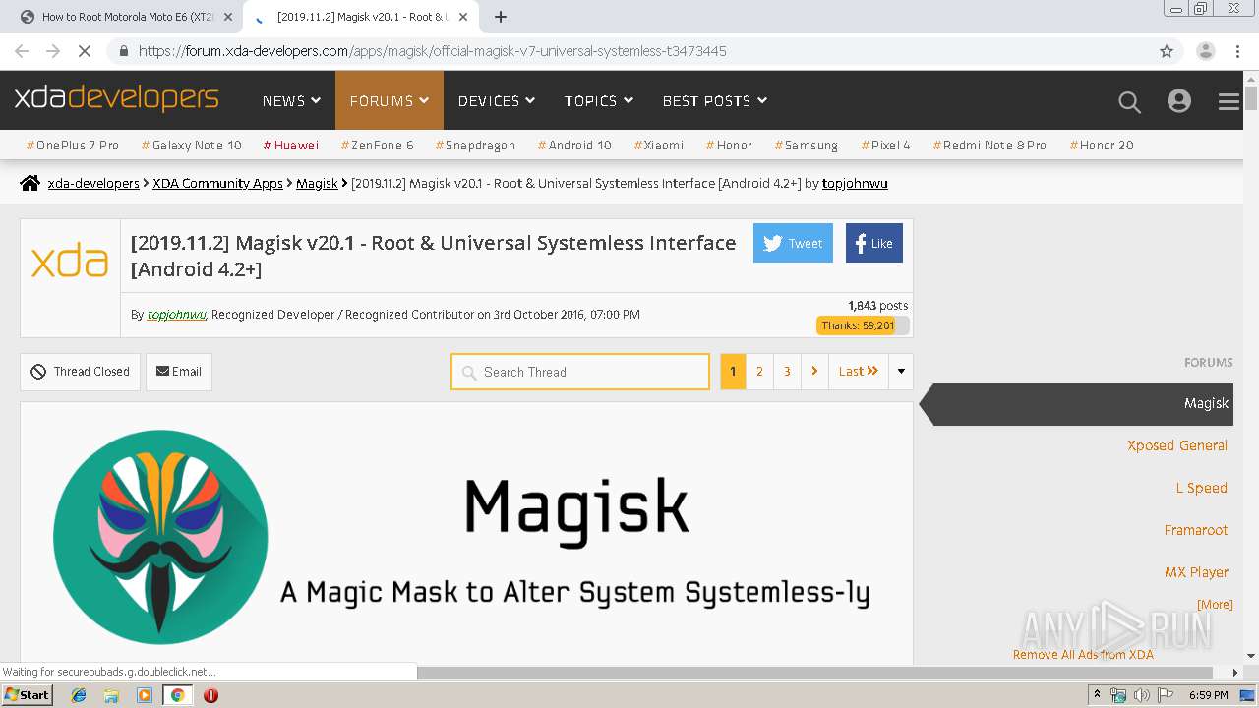Expand the [More] forums link
Viewport: 1259px width, 708px height.
coord(1215,604)
